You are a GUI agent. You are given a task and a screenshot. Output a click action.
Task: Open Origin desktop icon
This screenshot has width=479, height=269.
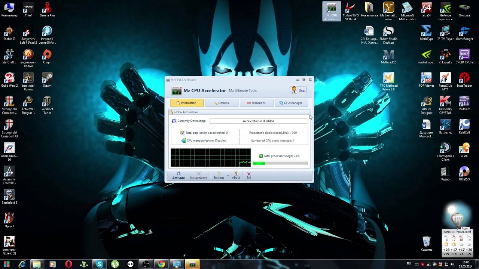coord(47,56)
